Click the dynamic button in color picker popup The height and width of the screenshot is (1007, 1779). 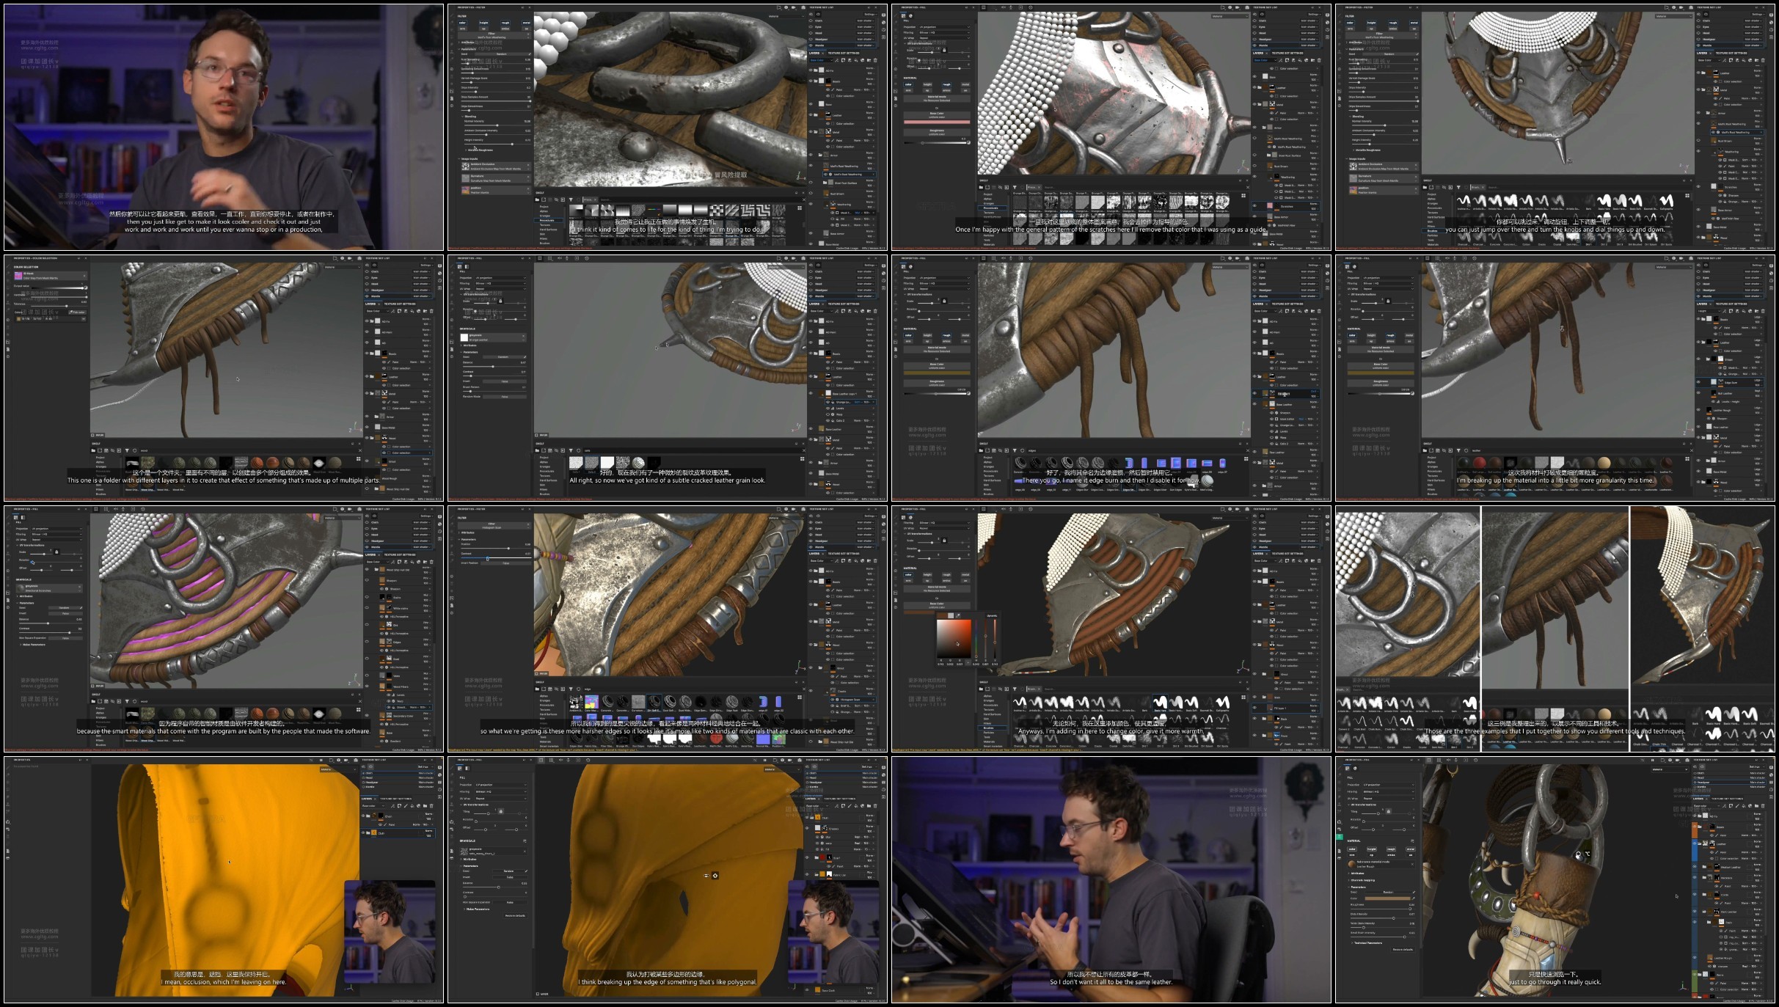coord(991,615)
